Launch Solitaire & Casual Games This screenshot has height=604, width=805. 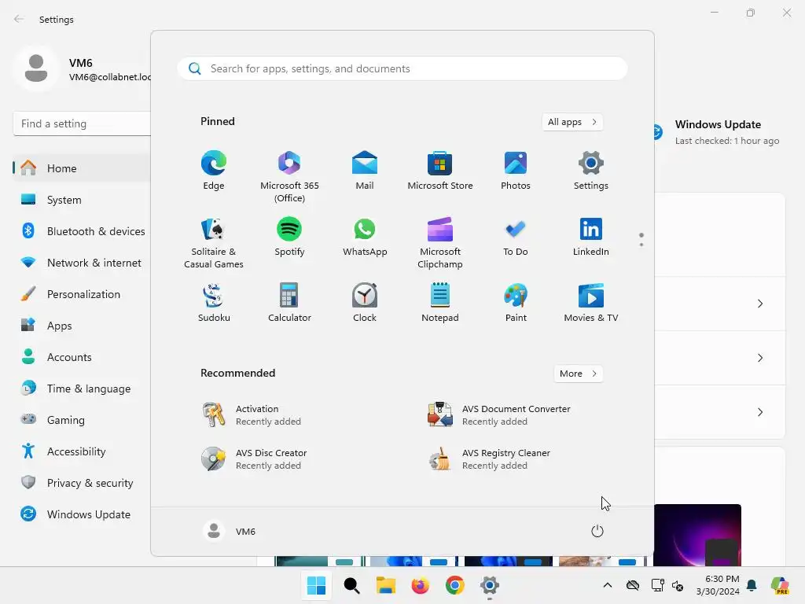pos(214,242)
